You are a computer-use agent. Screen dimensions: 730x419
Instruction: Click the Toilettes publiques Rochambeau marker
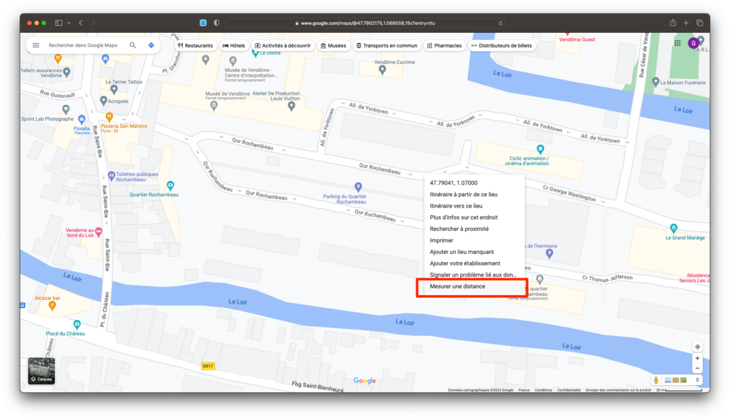(111, 175)
